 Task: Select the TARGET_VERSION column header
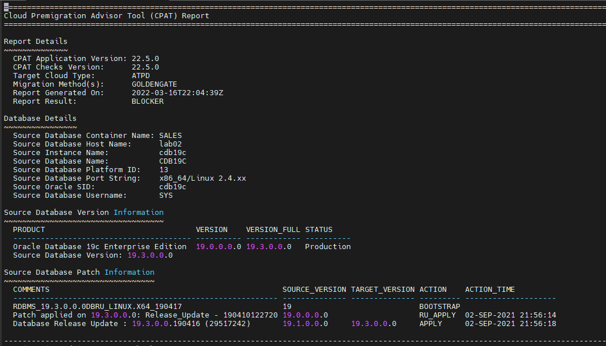(x=382, y=289)
